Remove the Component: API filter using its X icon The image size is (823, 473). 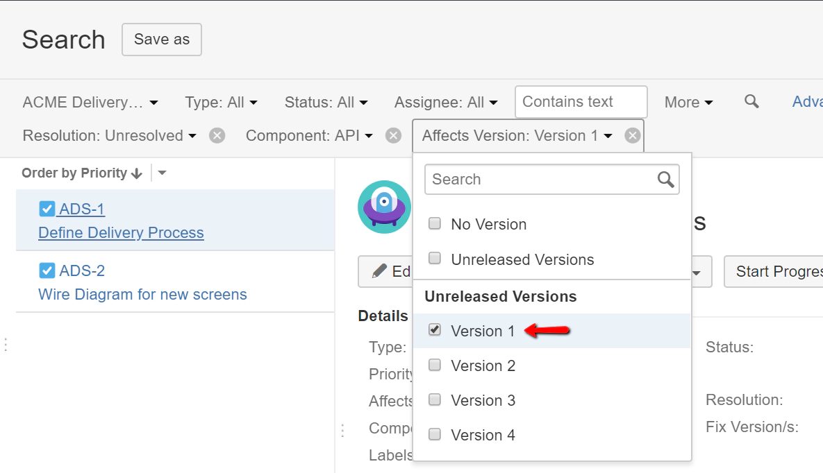pyautogui.click(x=392, y=135)
